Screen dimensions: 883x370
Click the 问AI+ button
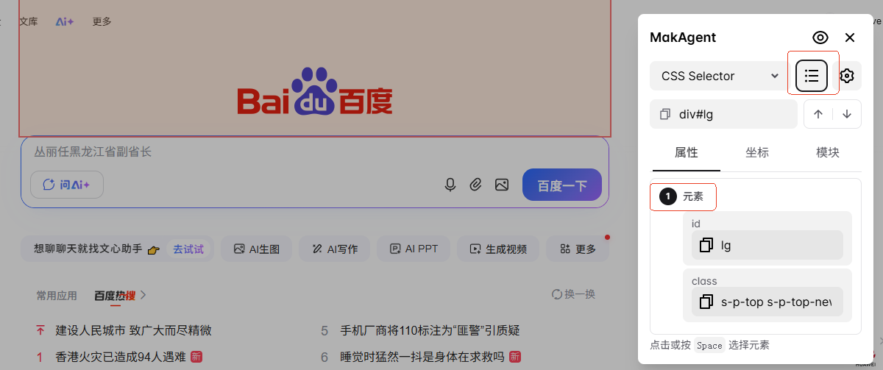(x=67, y=185)
